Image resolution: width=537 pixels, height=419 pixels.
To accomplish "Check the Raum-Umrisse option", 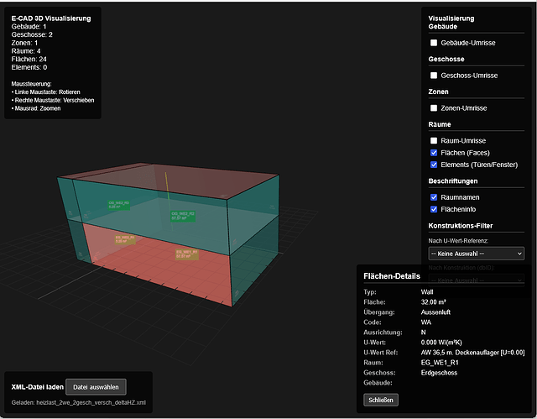I will [x=434, y=141].
